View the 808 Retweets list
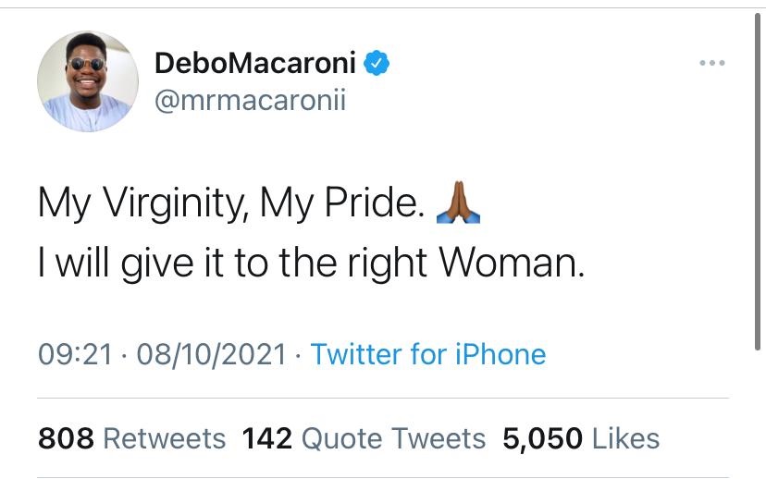Image resolution: width=766 pixels, height=479 pixels. [131, 438]
